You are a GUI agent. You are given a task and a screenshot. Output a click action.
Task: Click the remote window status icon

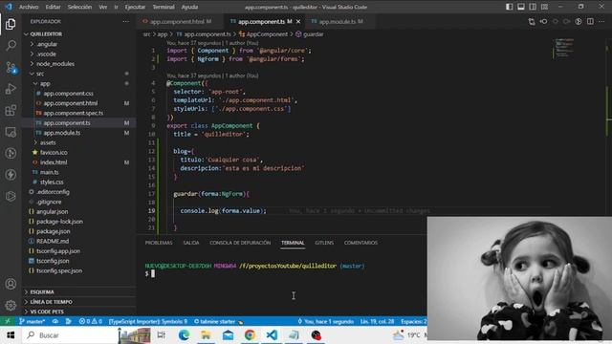(8, 321)
